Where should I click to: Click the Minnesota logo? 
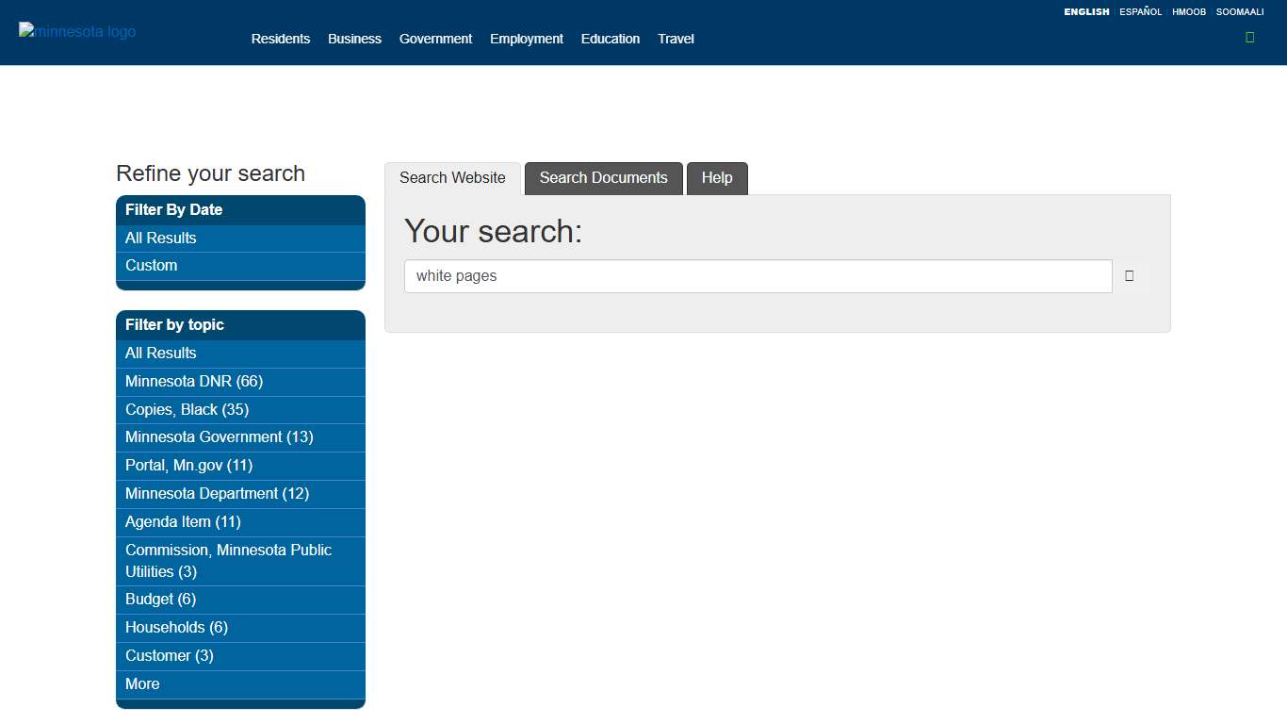76,31
